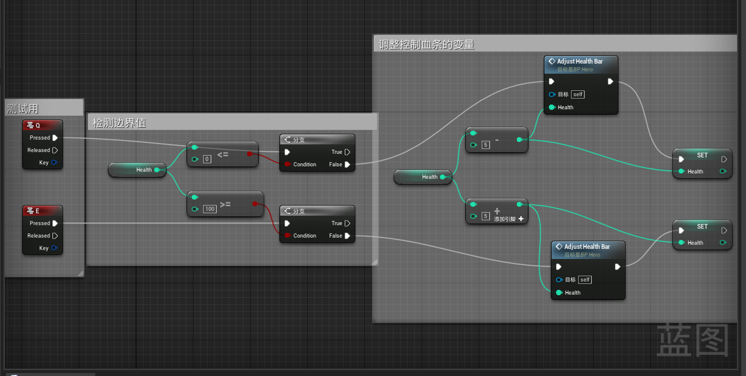The height and width of the screenshot is (376, 746).
Task: Click Health output pin of lower SET node
Action: pyautogui.click(x=723, y=242)
